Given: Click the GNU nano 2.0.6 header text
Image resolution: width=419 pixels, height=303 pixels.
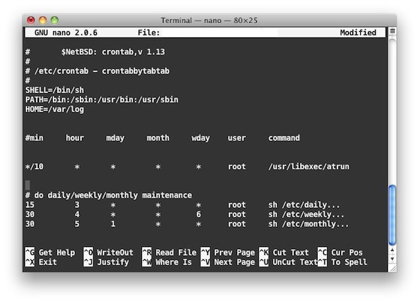Looking at the screenshot, I should (x=66, y=32).
